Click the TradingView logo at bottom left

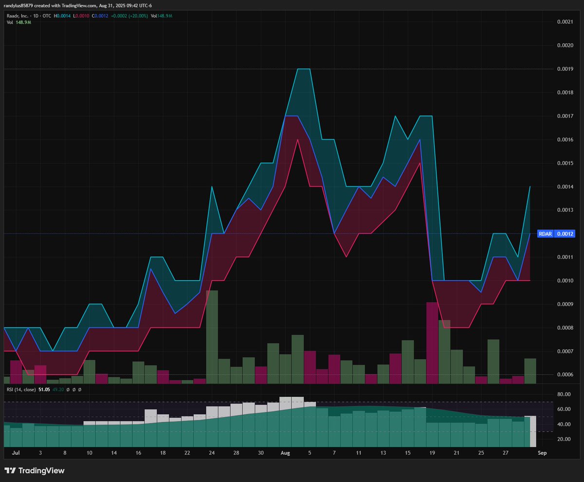[x=34, y=471]
